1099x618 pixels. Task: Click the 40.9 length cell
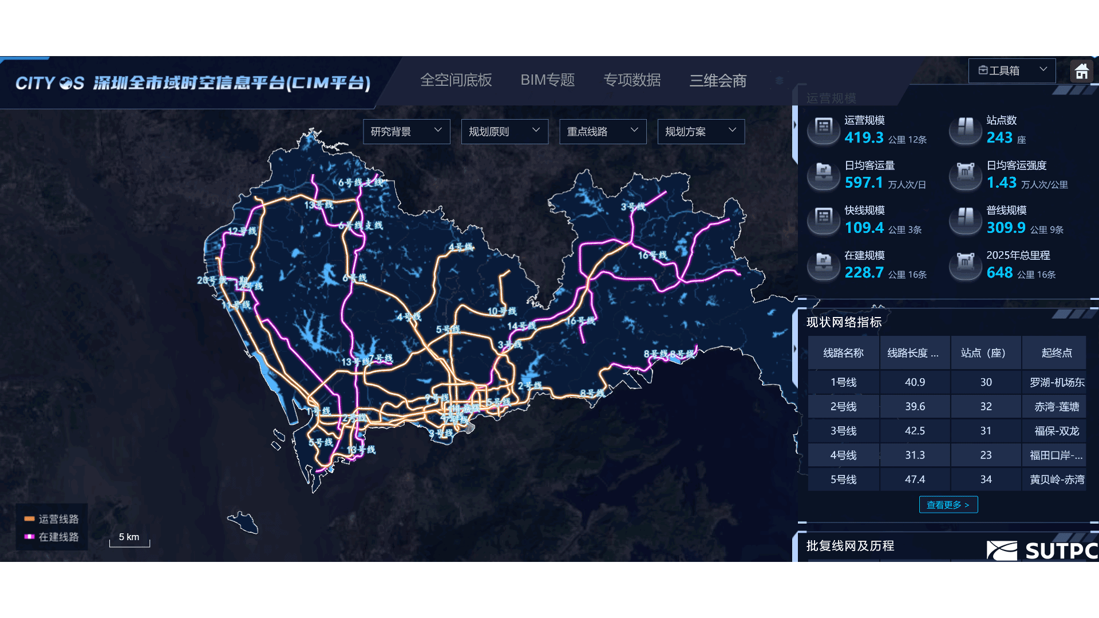(915, 382)
